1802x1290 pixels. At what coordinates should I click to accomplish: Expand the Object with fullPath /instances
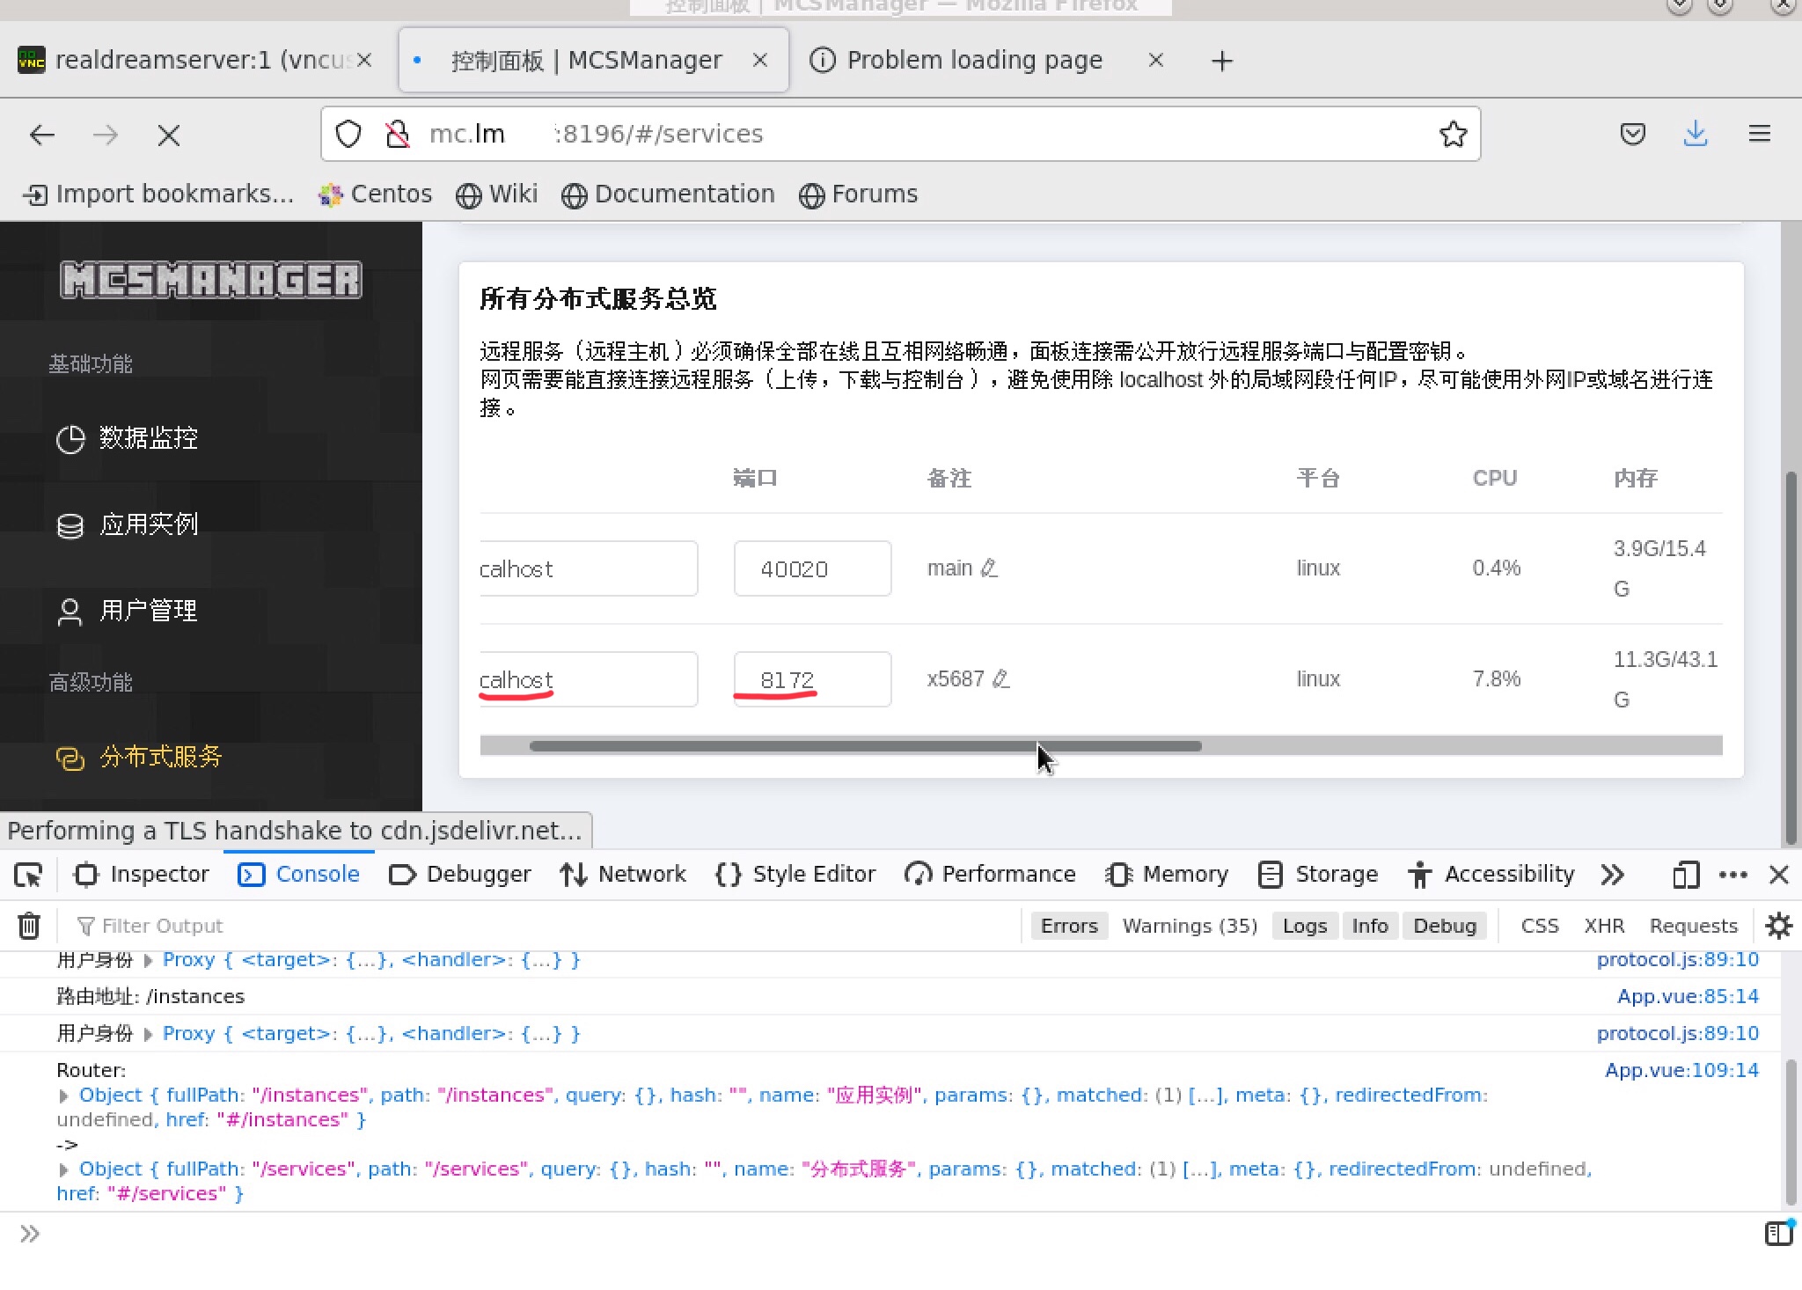tap(63, 1095)
